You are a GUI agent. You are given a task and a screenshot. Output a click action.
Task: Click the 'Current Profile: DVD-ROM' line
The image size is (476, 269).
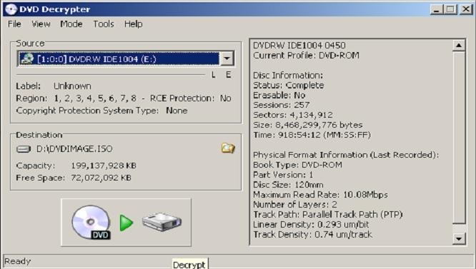(x=306, y=56)
